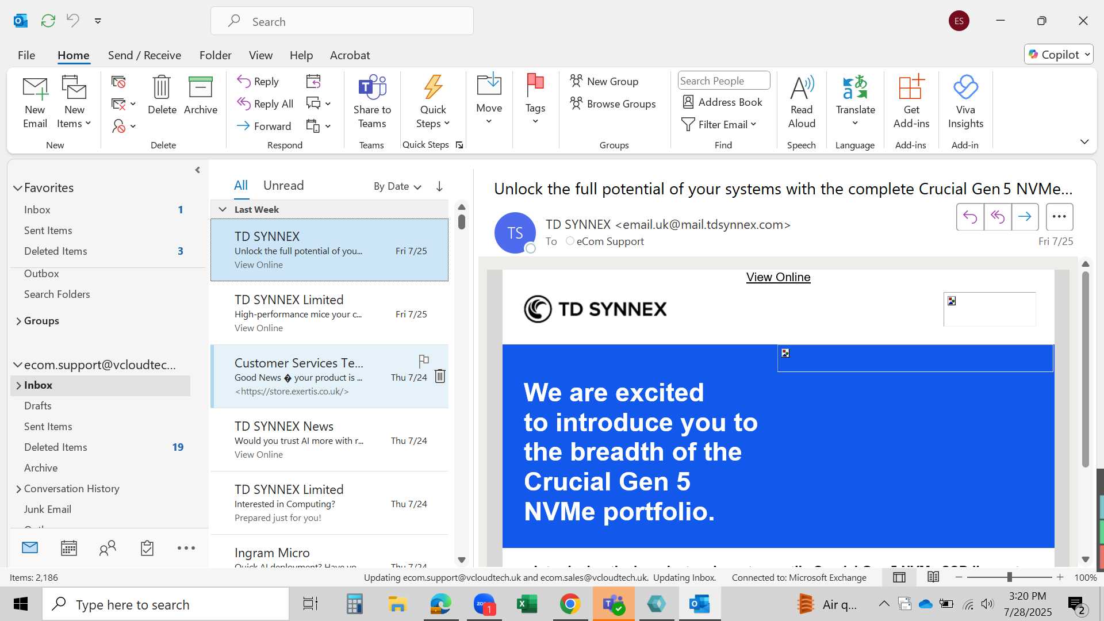Viewport: 1104px width, 621px height.
Task: Open the Tasks view
Action: pyautogui.click(x=147, y=548)
